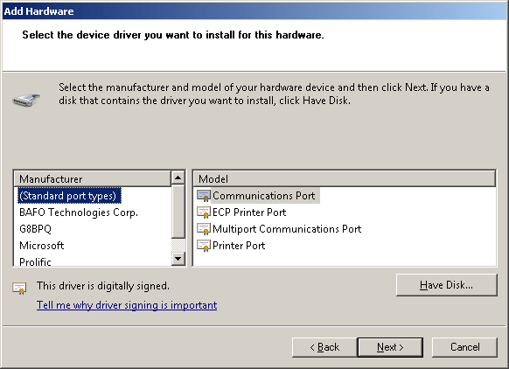The height and width of the screenshot is (369, 509).
Task: Click the manufacturer list scrollbar thumb
Action: coord(178,212)
